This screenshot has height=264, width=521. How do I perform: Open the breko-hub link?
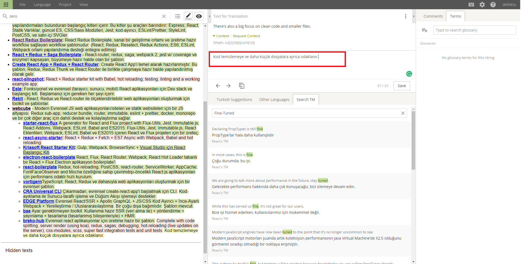[x=34, y=221]
